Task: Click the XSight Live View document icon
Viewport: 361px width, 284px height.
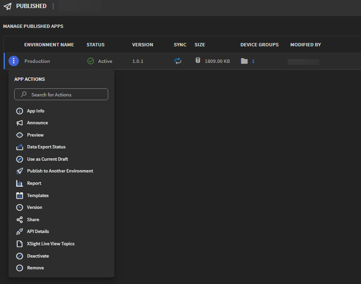Action: click(x=19, y=244)
